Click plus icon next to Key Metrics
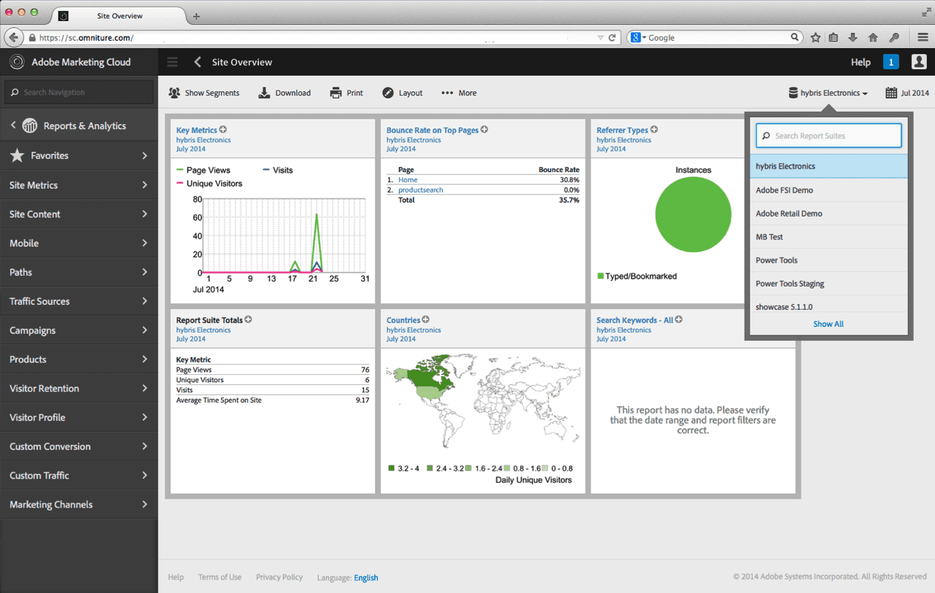Image resolution: width=935 pixels, height=593 pixels. tap(223, 130)
